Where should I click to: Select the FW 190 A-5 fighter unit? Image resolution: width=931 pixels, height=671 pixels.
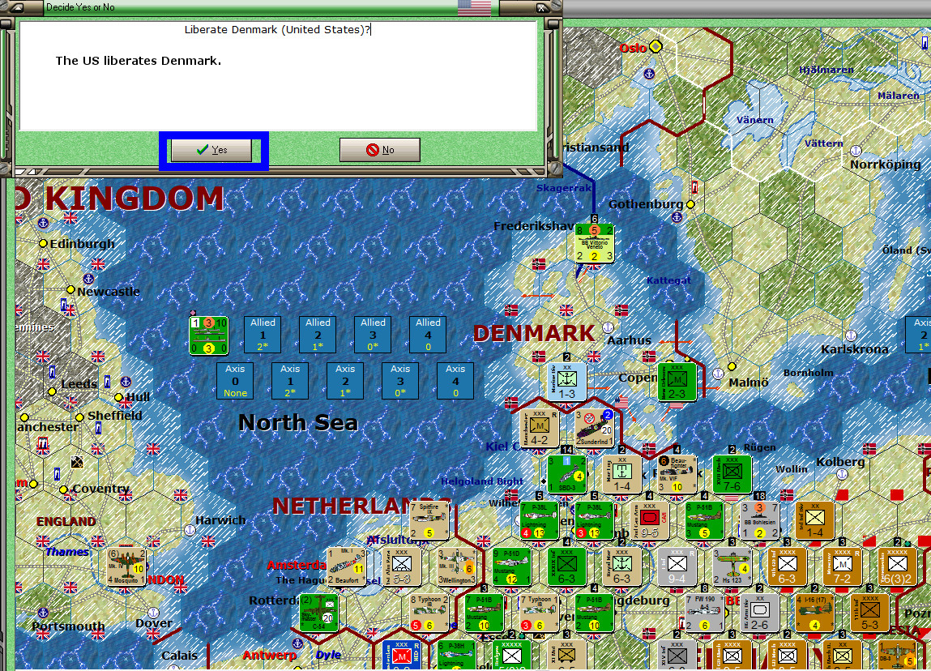[x=705, y=613]
